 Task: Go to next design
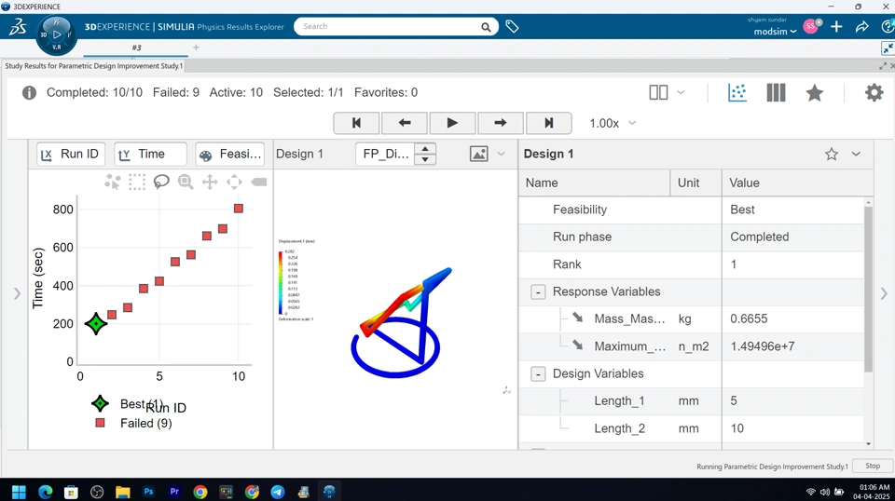coord(500,123)
